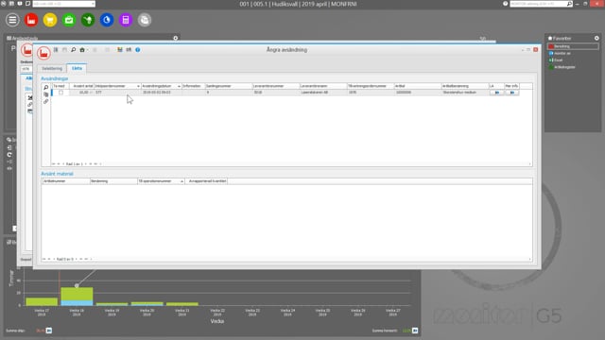Open the yellow Purchase cart module

50,20
